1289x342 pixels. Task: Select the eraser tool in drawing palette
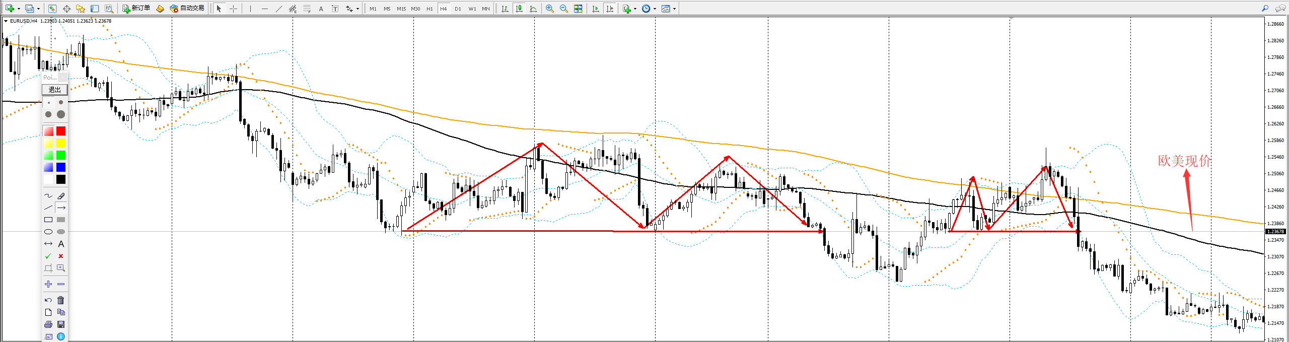pos(61,196)
